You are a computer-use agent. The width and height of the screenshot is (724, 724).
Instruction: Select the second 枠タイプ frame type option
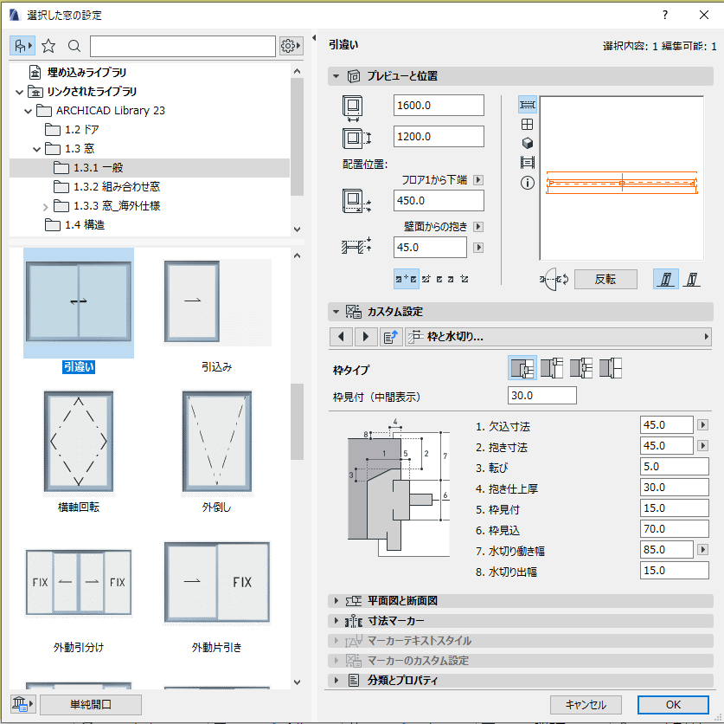(x=552, y=368)
